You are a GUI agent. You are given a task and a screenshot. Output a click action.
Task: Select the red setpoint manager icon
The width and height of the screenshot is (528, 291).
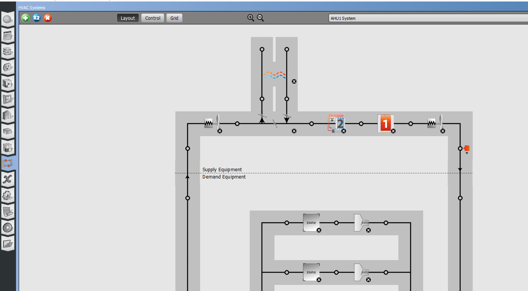pyautogui.click(x=467, y=149)
